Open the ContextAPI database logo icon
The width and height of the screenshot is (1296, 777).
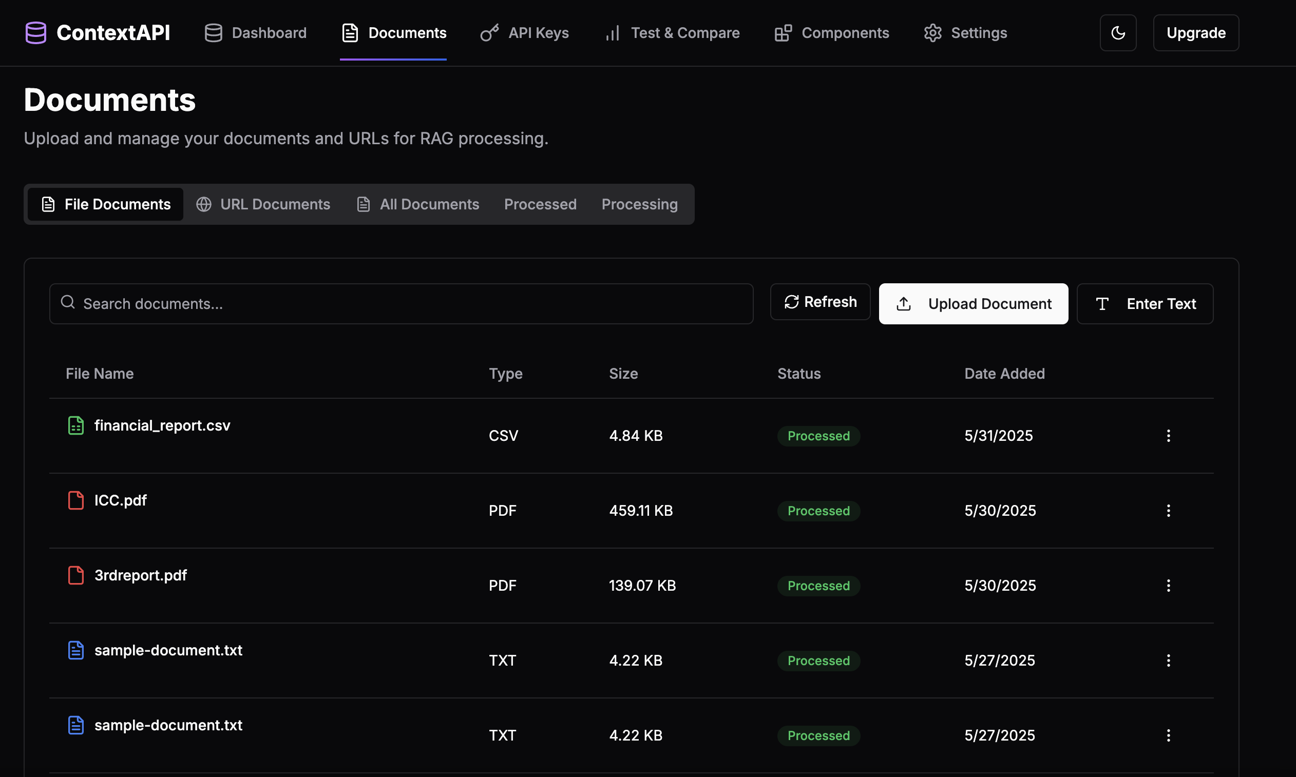[35, 32]
